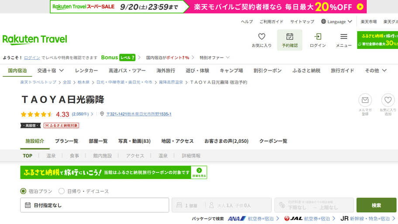Click the coin icon in price field

coord(282,205)
